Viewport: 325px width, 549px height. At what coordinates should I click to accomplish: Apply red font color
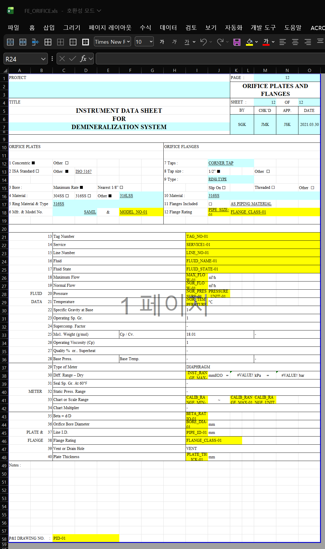pyautogui.click(x=266, y=42)
